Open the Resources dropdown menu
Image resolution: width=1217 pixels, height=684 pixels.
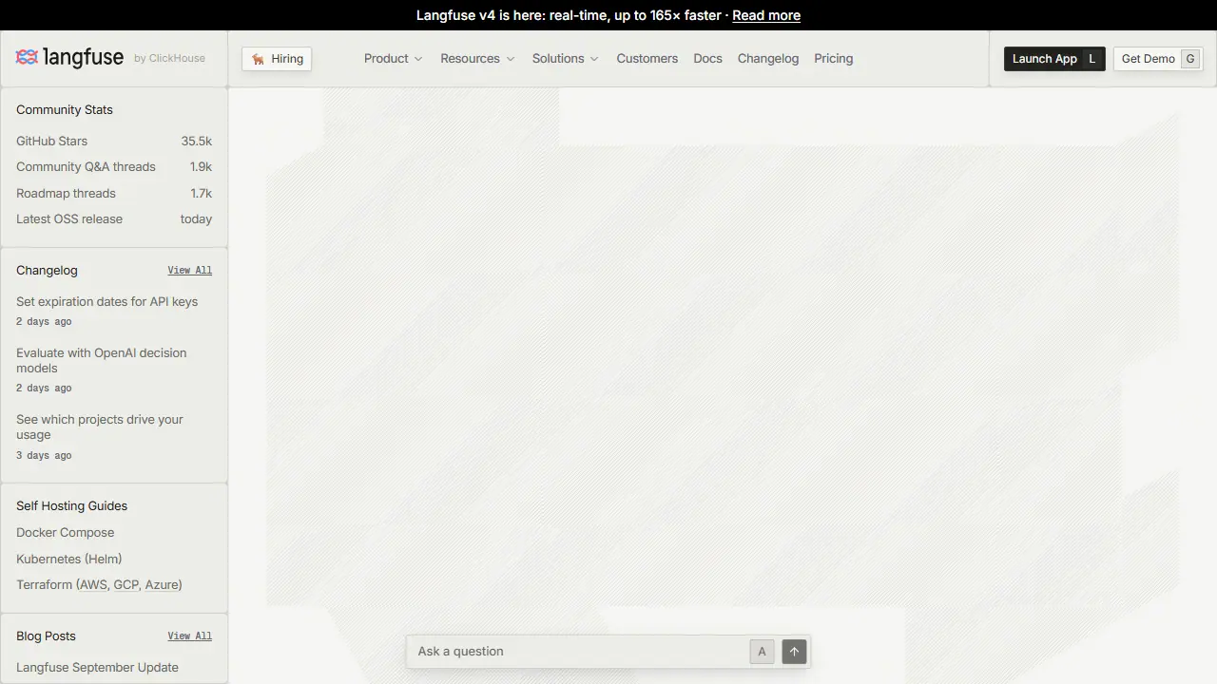(477, 59)
